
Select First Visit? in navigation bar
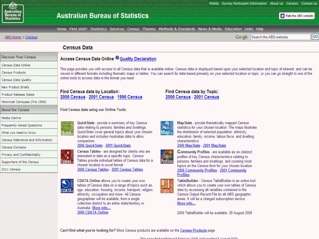[x=78, y=29]
